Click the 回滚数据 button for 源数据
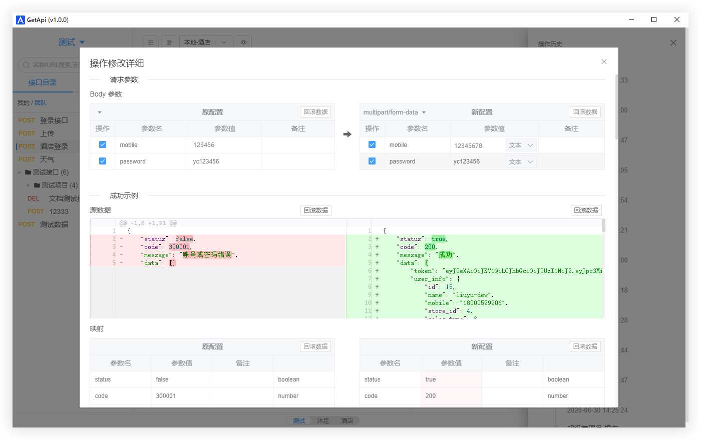 [315, 210]
